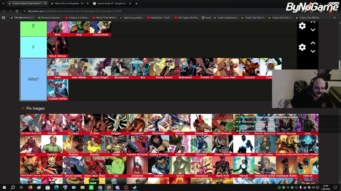Pick the Gamora image from the pool

201,146
